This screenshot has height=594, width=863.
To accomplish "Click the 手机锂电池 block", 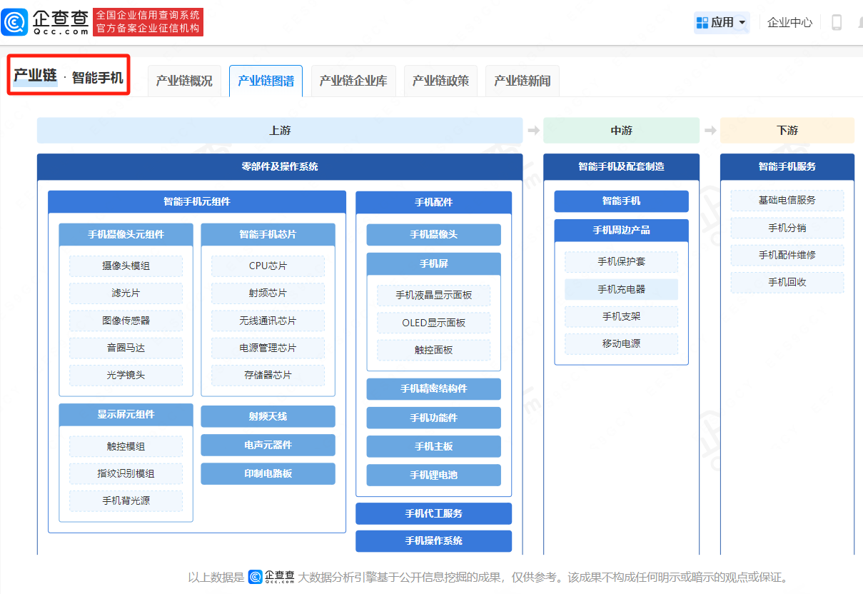I will [433, 475].
